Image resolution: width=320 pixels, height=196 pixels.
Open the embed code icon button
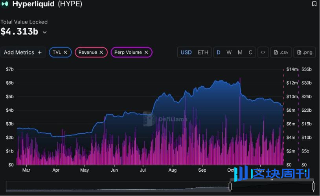(263, 52)
